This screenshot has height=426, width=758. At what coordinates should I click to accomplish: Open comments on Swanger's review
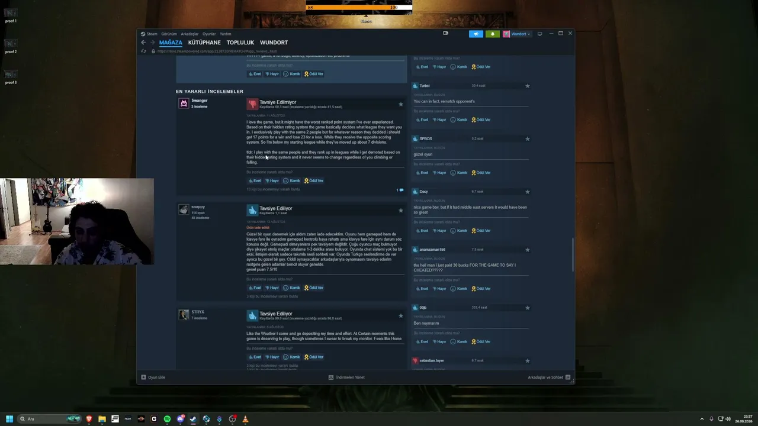point(400,190)
